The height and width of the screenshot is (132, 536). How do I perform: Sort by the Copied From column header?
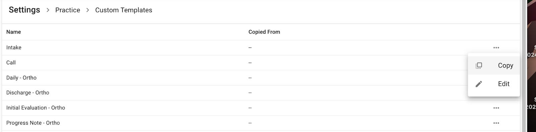(x=264, y=32)
